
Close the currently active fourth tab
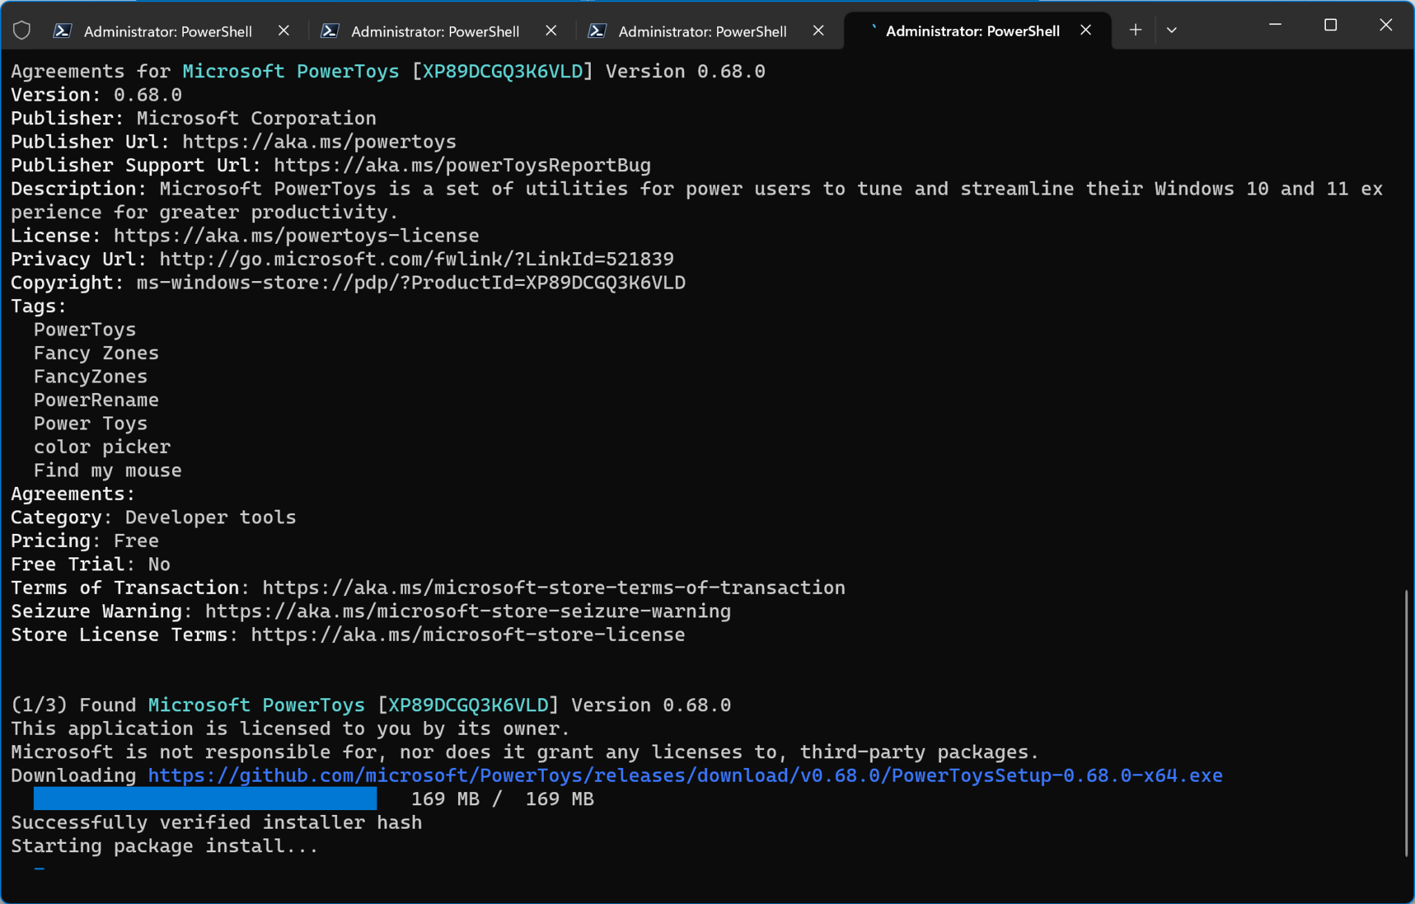click(1085, 30)
